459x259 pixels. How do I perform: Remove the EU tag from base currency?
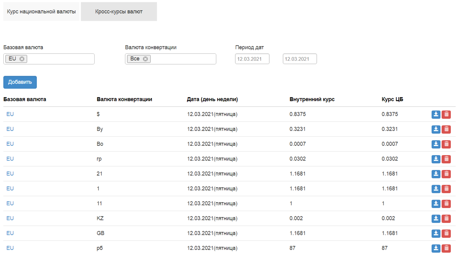tap(22, 59)
